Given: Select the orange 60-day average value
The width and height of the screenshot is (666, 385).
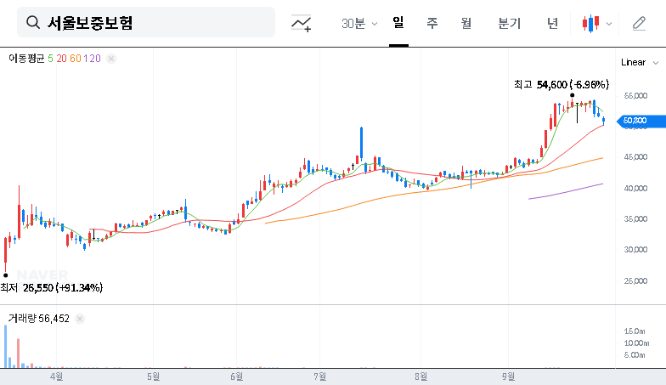Looking at the screenshot, I should [75, 59].
